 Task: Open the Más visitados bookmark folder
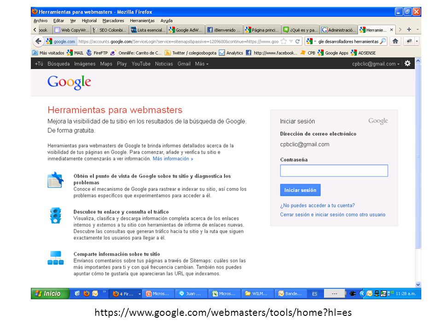tap(48, 53)
